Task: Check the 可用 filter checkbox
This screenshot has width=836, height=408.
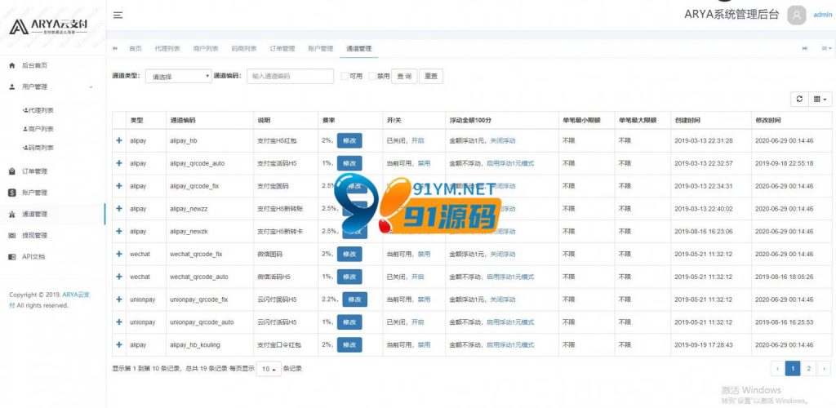Action: [x=345, y=76]
